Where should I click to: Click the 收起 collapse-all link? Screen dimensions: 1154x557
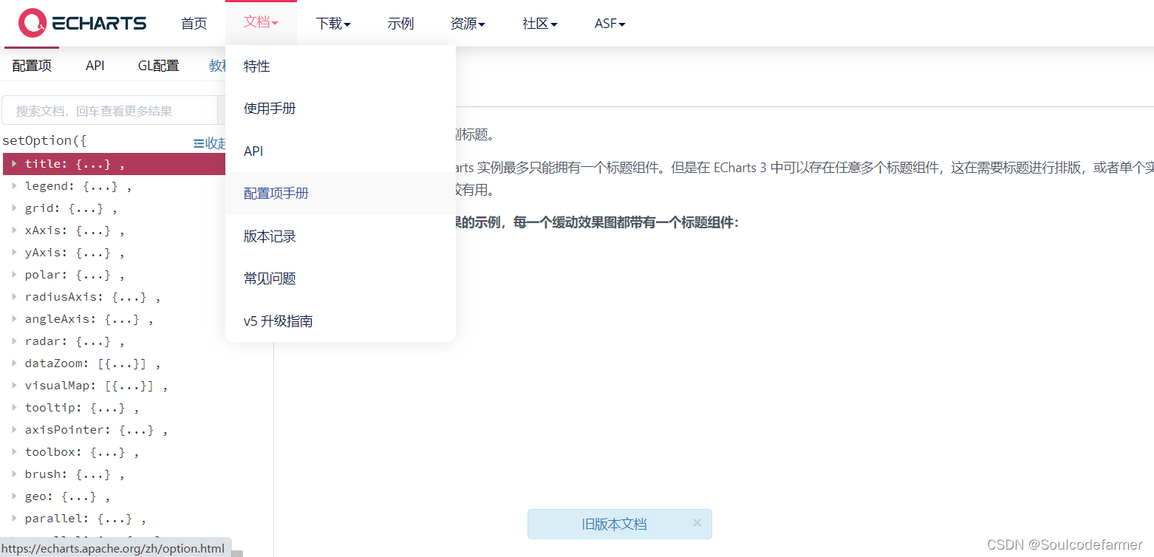tap(210, 143)
